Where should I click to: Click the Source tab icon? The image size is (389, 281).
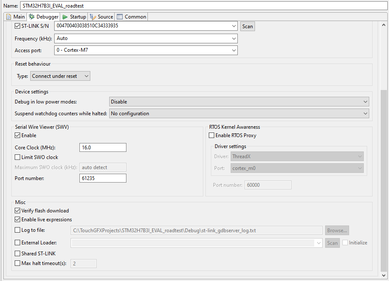(x=93, y=17)
